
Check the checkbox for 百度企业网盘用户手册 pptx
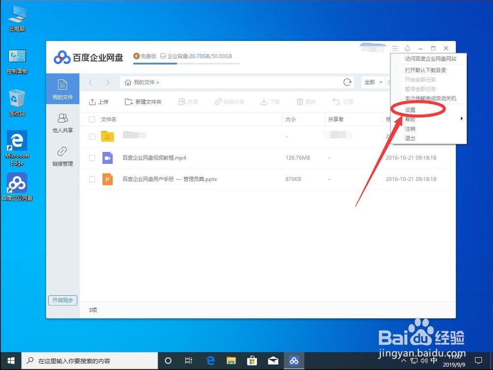pyautogui.click(x=92, y=179)
